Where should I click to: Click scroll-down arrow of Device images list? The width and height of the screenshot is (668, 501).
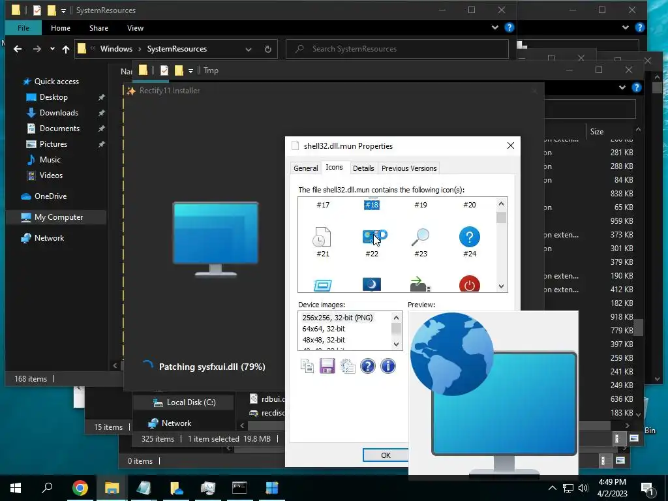[396, 344]
